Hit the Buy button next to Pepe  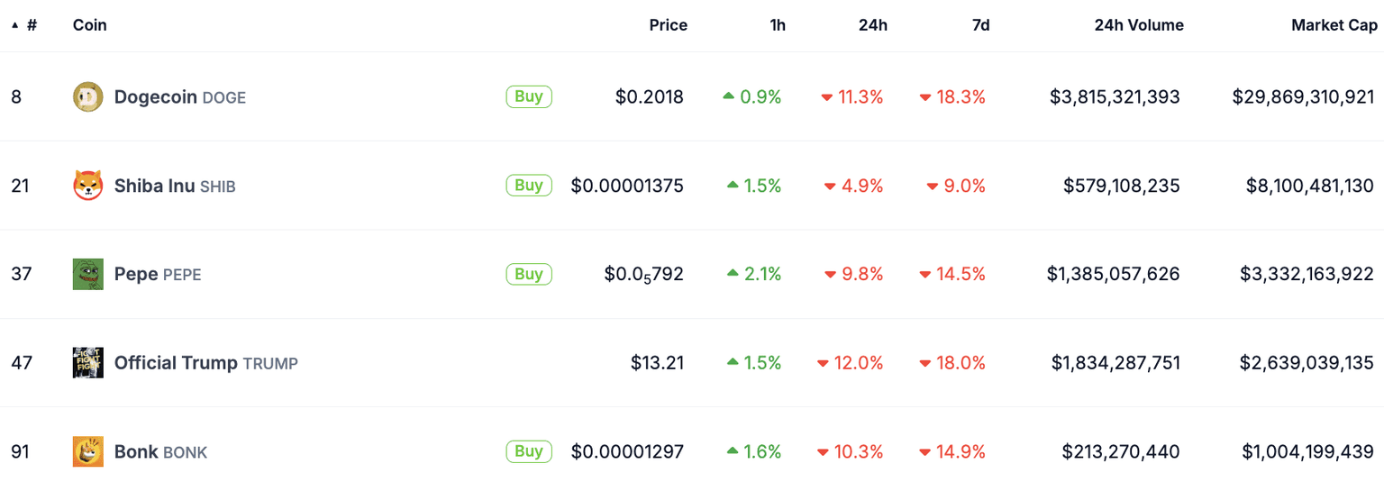pyautogui.click(x=529, y=274)
